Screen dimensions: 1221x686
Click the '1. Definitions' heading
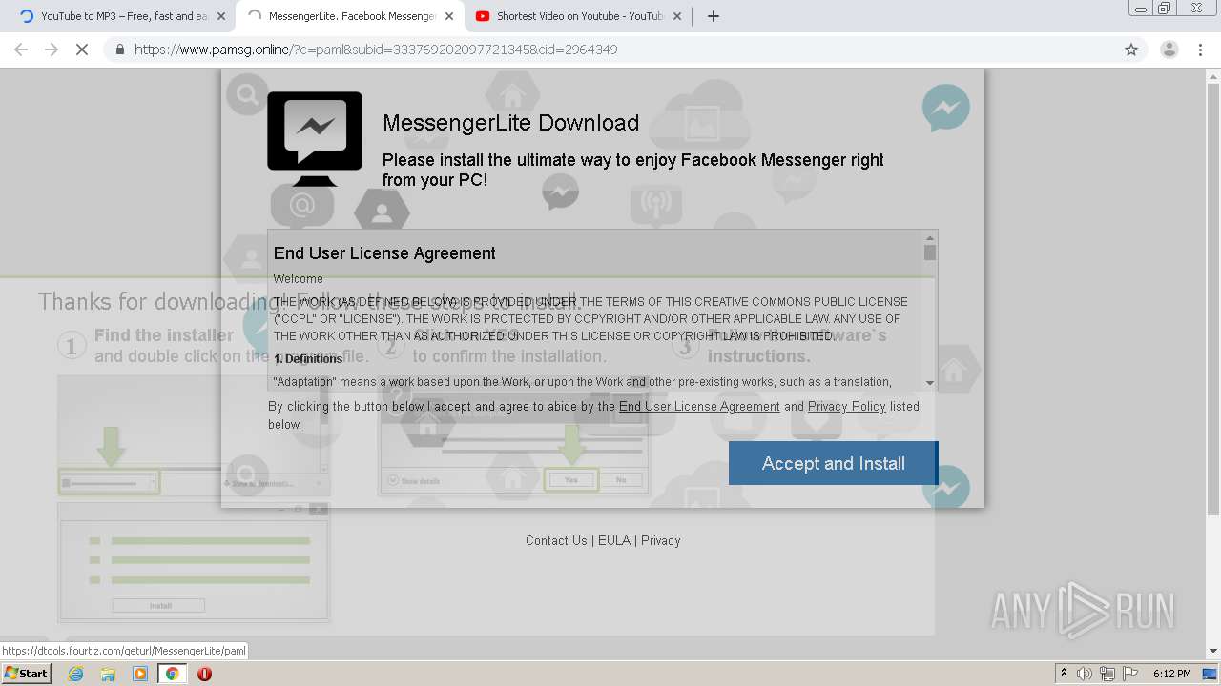click(x=308, y=359)
